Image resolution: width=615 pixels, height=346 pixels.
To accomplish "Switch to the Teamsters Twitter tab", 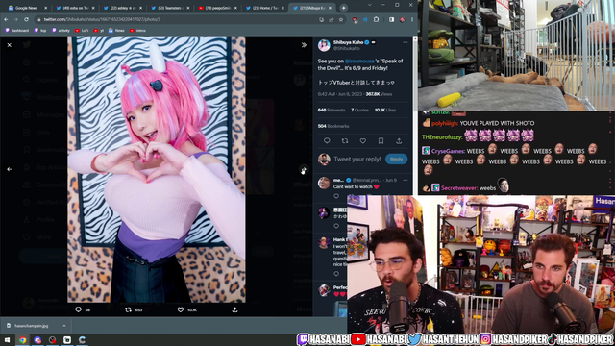I will coord(170,8).
